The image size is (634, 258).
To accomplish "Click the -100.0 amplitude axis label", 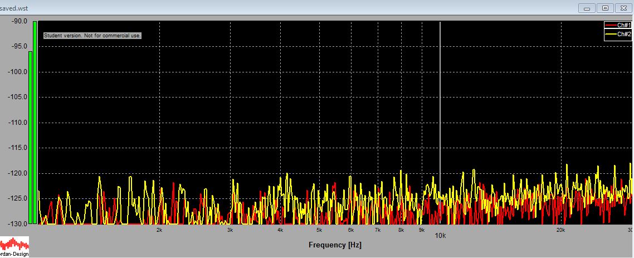I will tap(17, 72).
